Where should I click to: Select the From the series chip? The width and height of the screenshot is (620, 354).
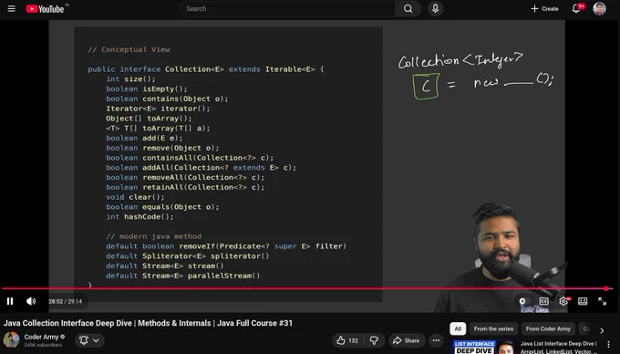pyautogui.click(x=493, y=328)
